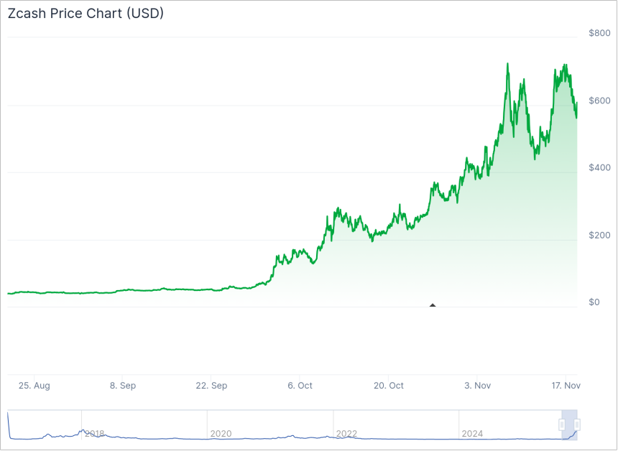Click the black triangle event marker
Screen dimensions: 618x451
[x=433, y=305]
